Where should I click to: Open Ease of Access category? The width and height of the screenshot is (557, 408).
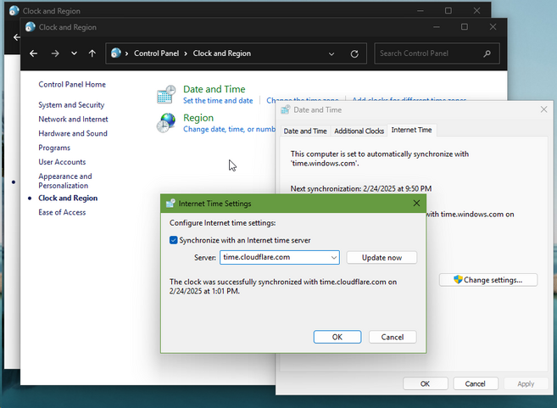pyautogui.click(x=62, y=212)
